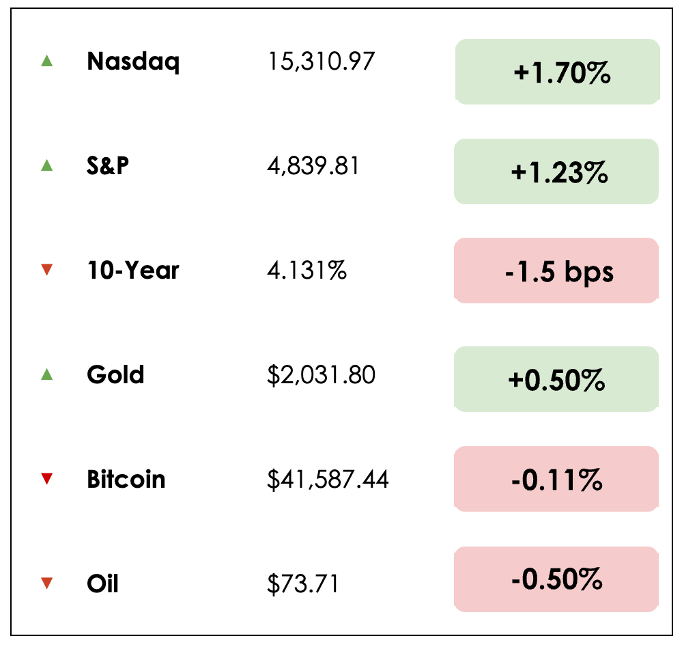
Task: Open the Bitcoin label
Action: tap(126, 479)
